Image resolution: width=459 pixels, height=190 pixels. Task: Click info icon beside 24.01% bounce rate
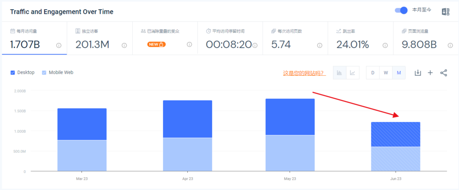pos(385,45)
